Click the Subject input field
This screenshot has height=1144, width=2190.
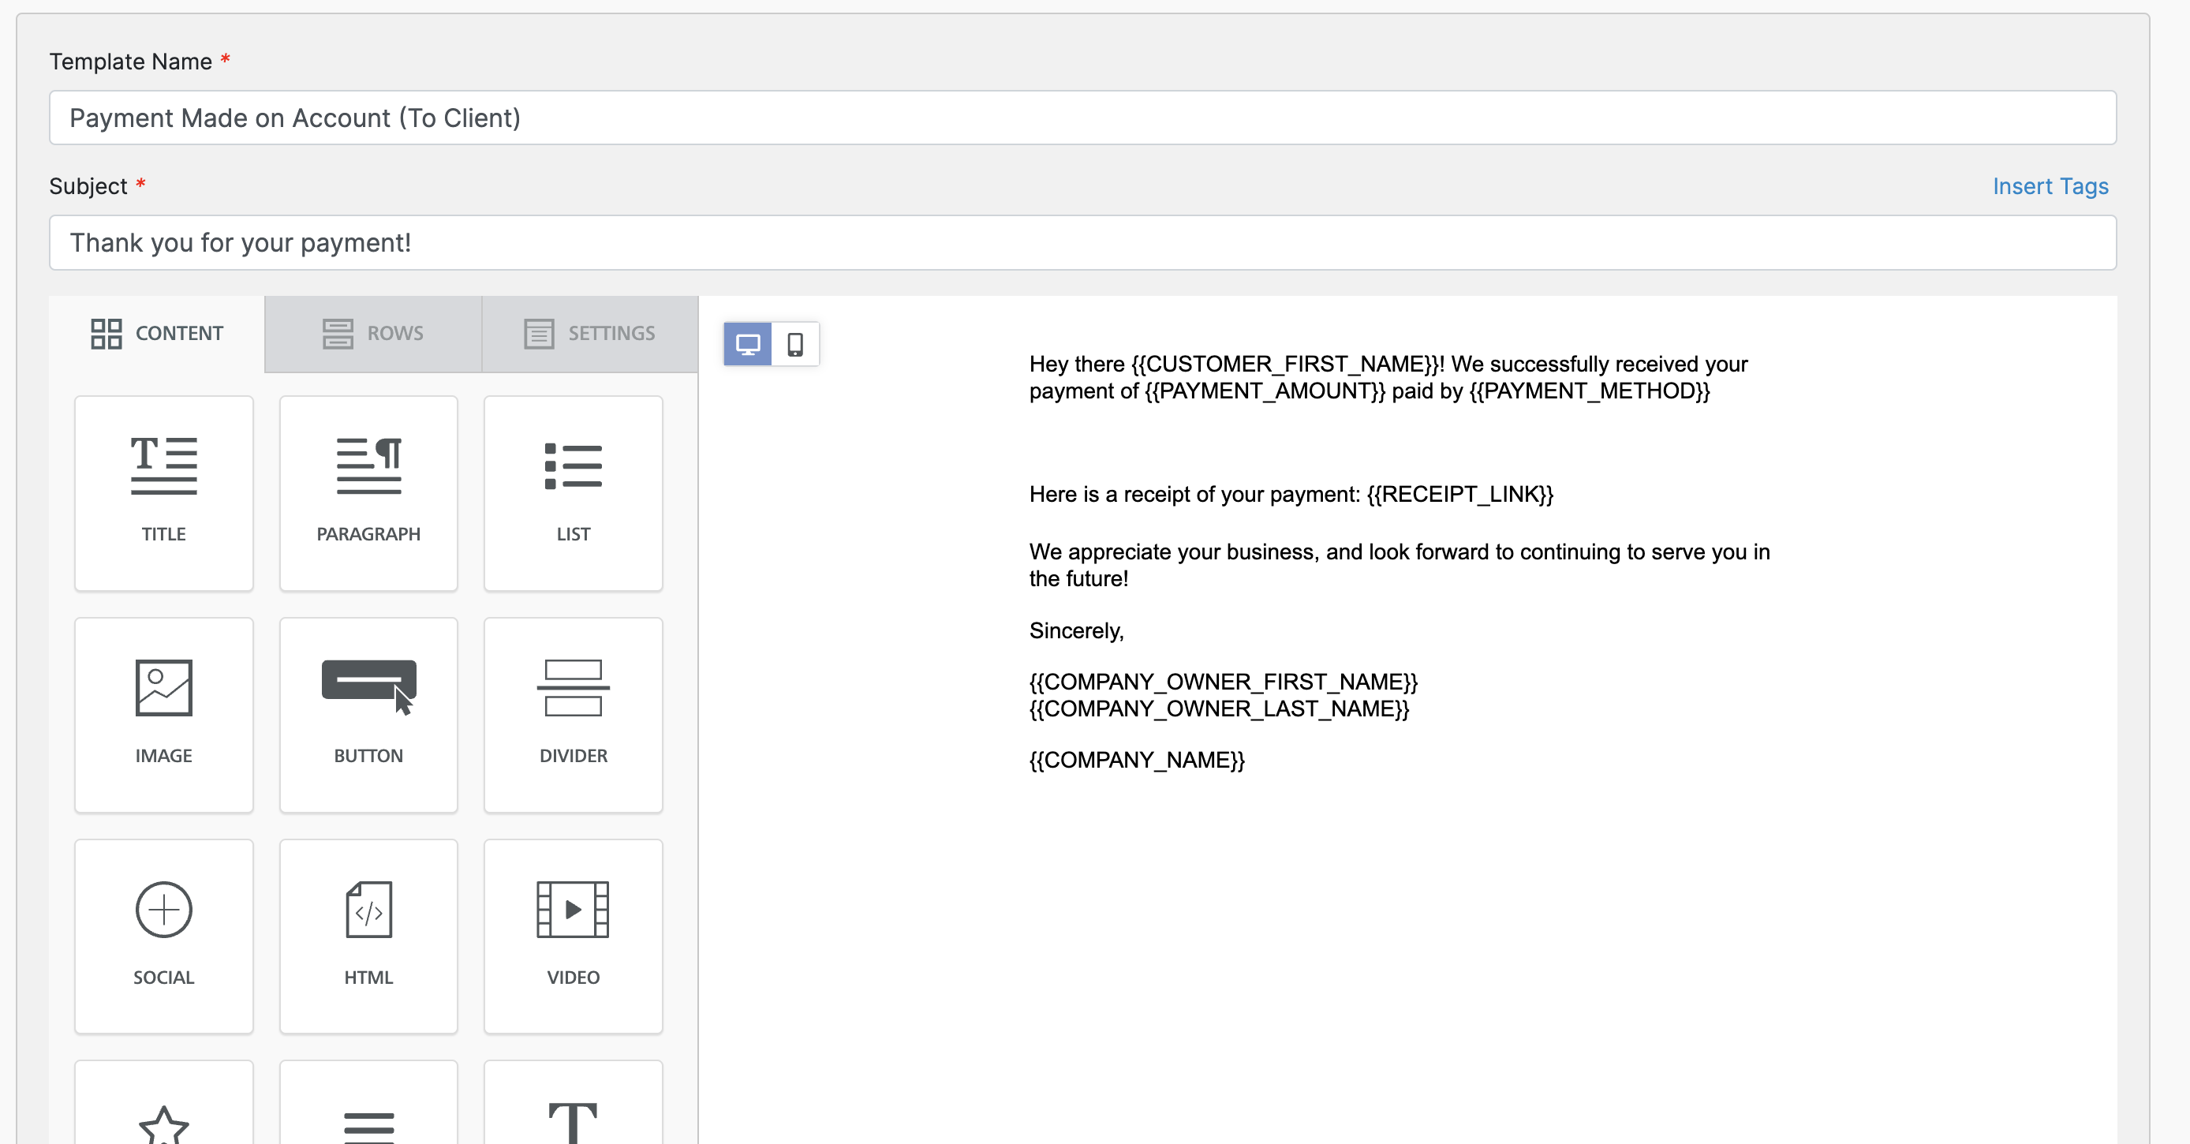coord(1082,243)
